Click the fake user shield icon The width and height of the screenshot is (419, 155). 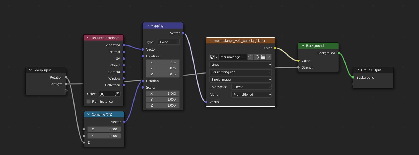click(250, 57)
